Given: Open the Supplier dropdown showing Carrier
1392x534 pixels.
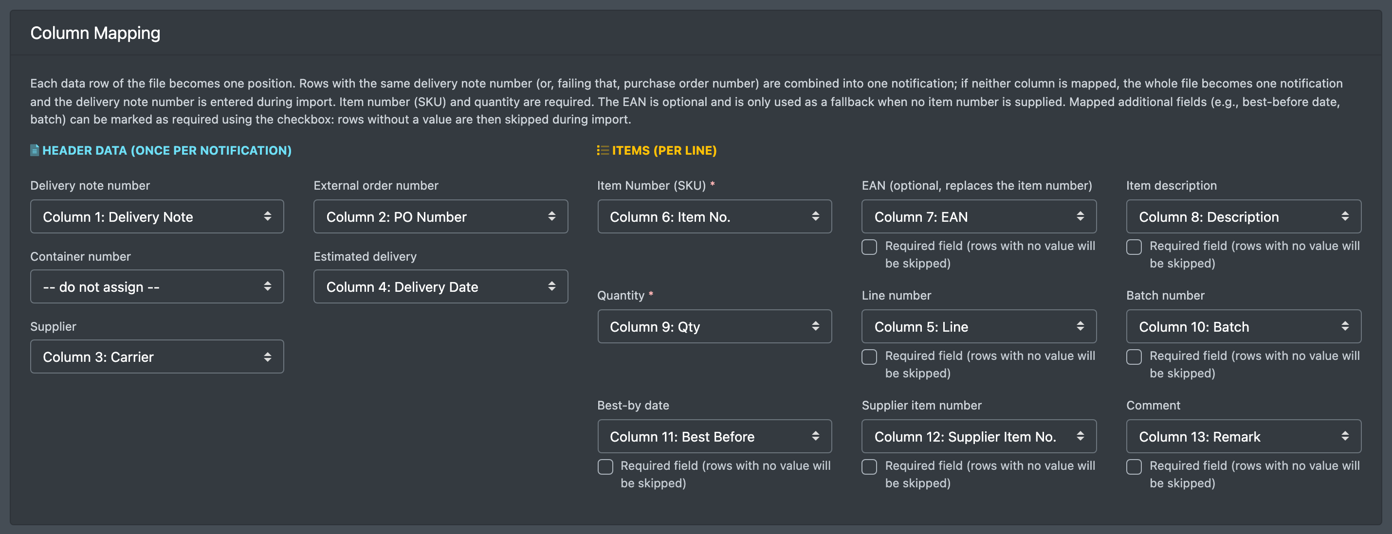Looking at the screenshot, I should [x=157, y=357].
